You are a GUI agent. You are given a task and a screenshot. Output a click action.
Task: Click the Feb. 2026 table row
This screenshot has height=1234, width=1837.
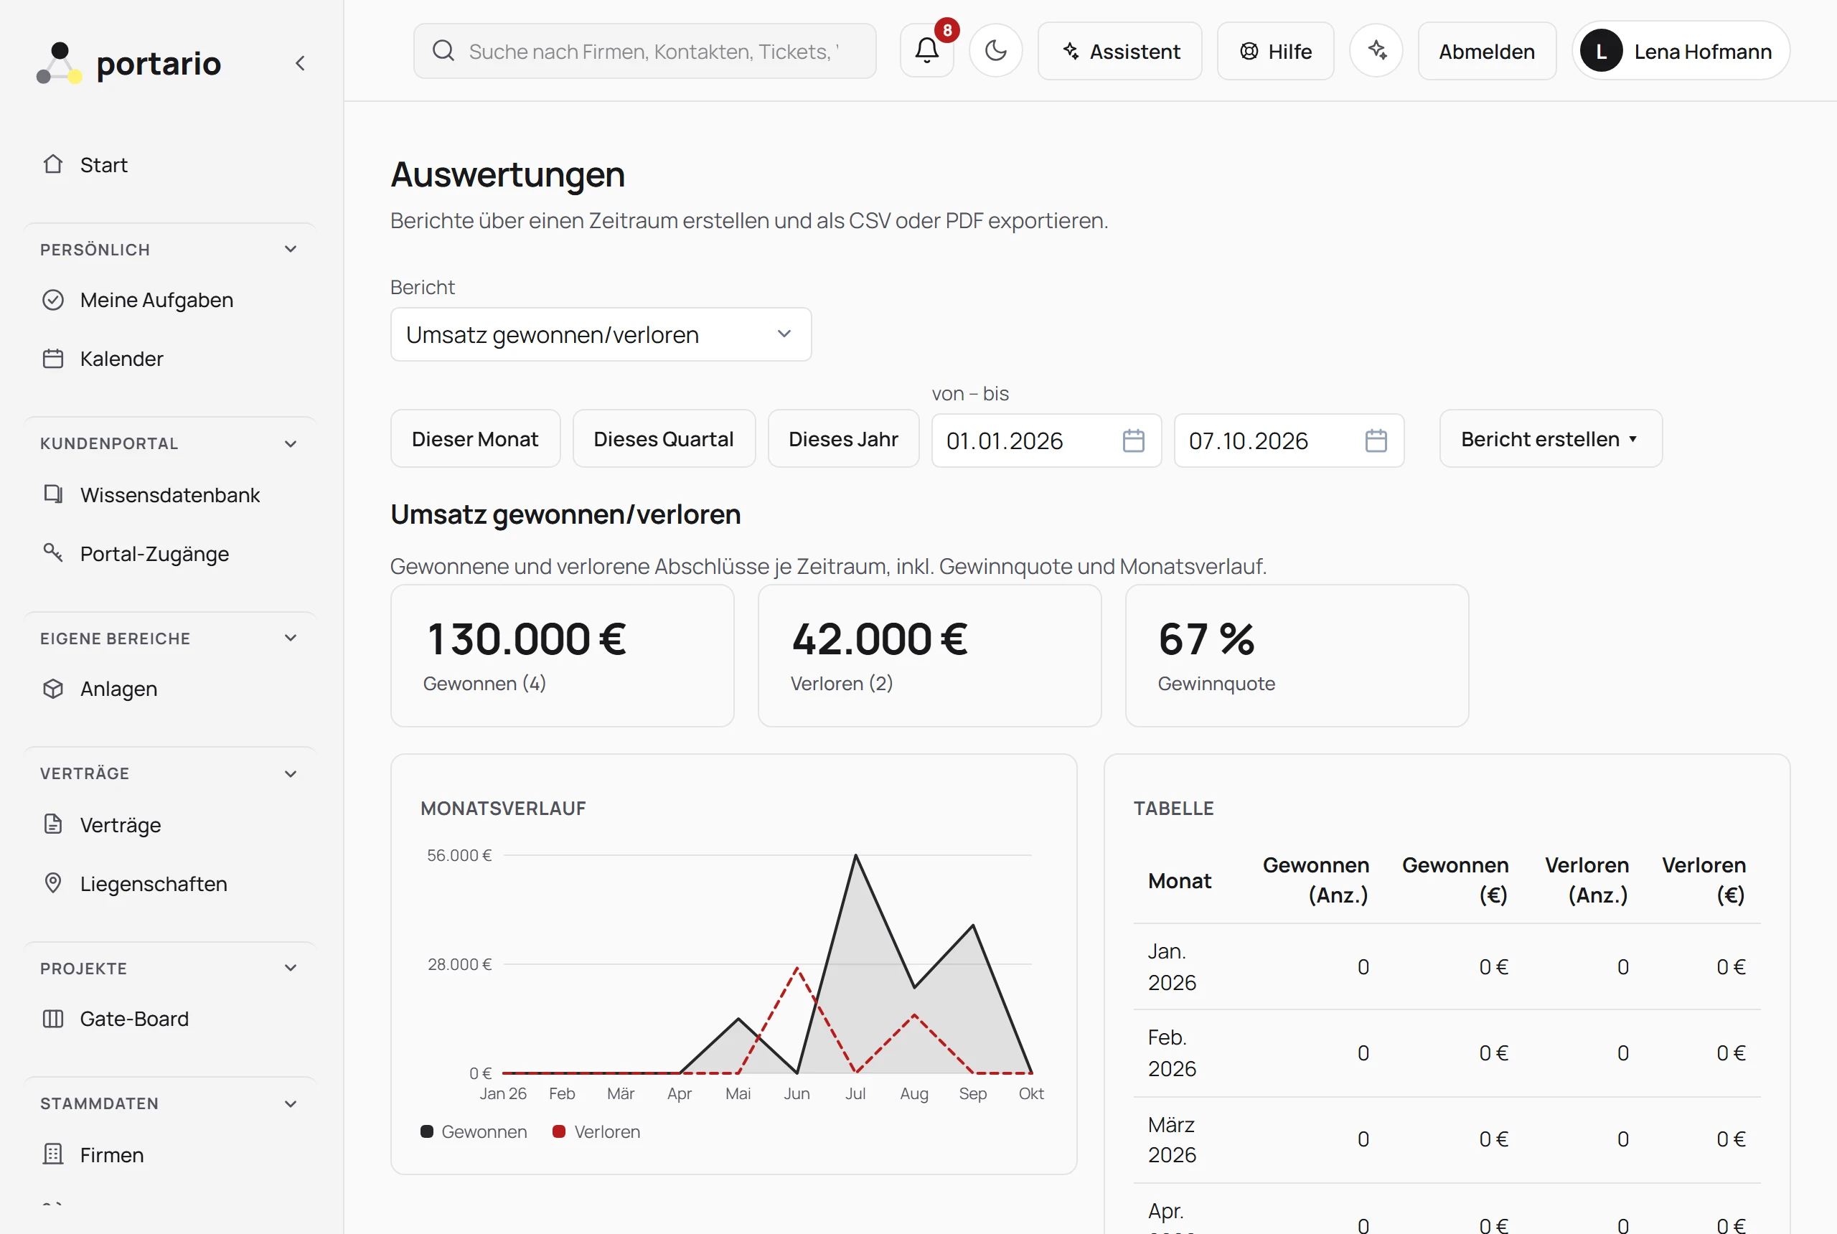pos(1447,1053)
